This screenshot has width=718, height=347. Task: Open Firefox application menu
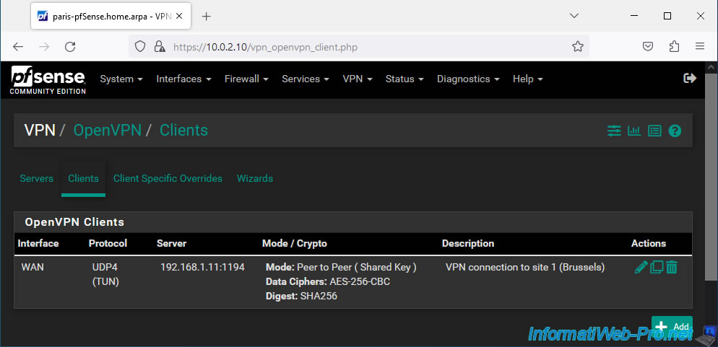(x=700, y=47)
